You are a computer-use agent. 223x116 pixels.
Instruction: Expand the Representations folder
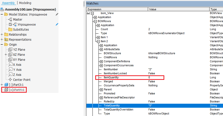coord(2,39)
